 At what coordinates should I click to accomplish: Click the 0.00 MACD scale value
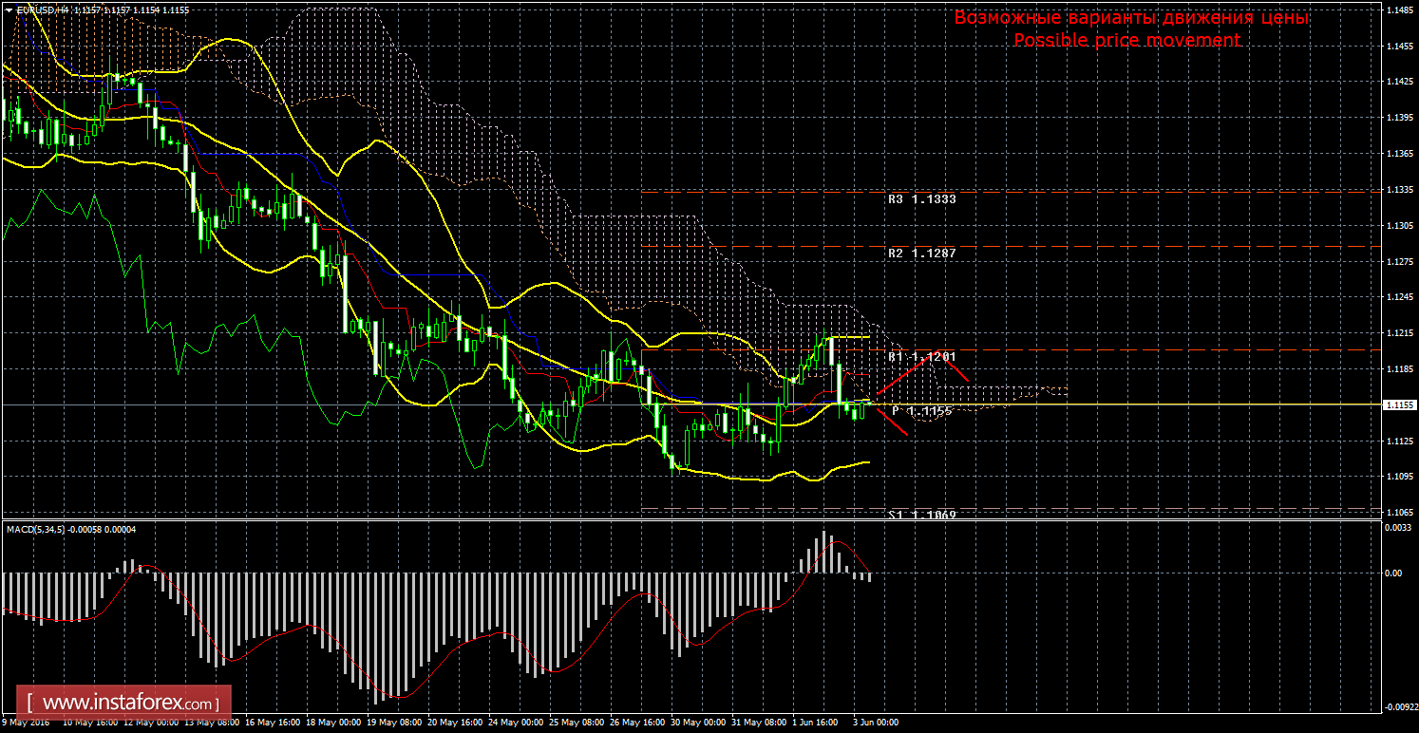click(x=1395, y=573)
